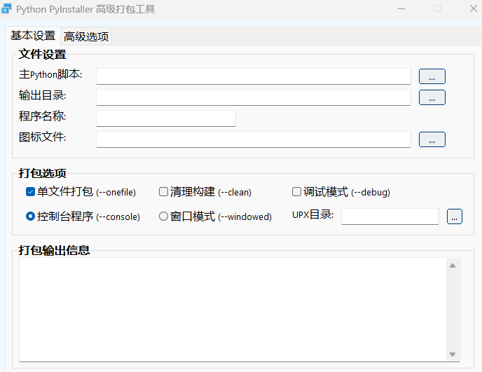The height and width of the screenshot is (372, 482).
Task: Browse for the main Python script file
Action: pos(432,76)
